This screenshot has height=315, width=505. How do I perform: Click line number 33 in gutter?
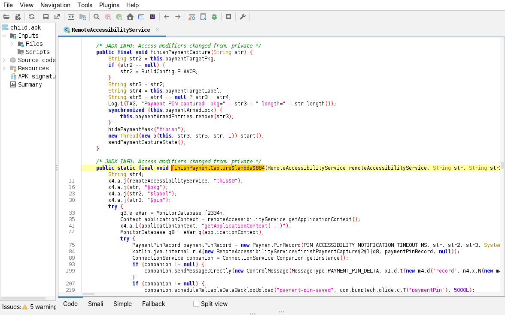click(71, 213)
